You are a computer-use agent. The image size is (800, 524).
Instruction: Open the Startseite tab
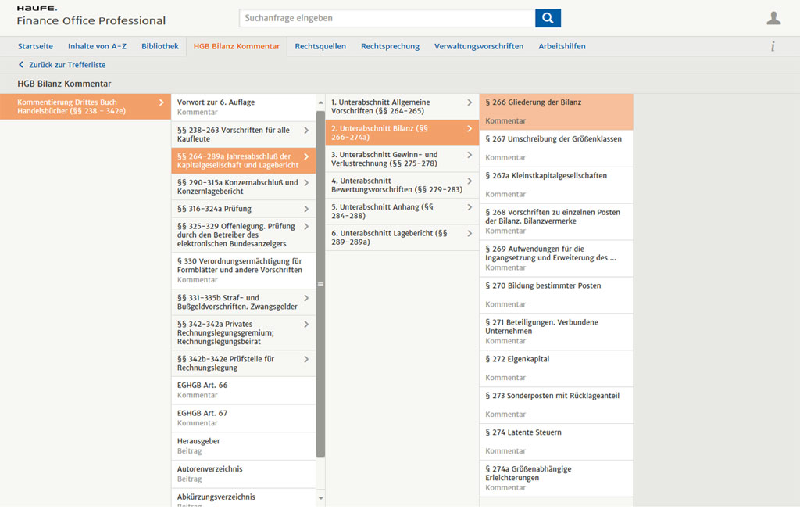click(35, 46)
